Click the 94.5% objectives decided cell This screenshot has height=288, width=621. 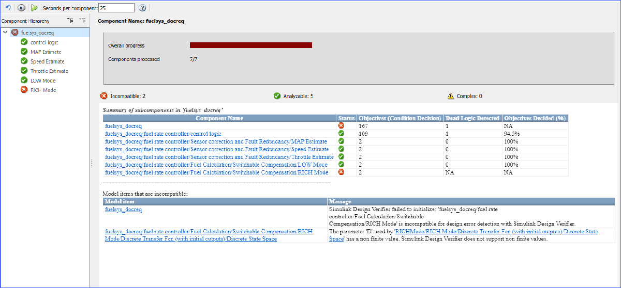535,134
